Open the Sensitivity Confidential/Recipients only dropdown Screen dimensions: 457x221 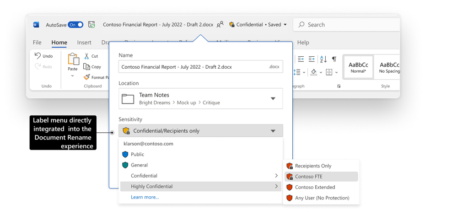(201, 130)
